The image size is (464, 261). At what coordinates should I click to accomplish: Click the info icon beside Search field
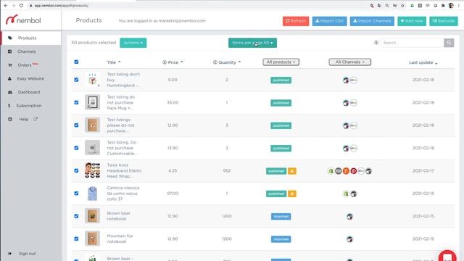376,43
